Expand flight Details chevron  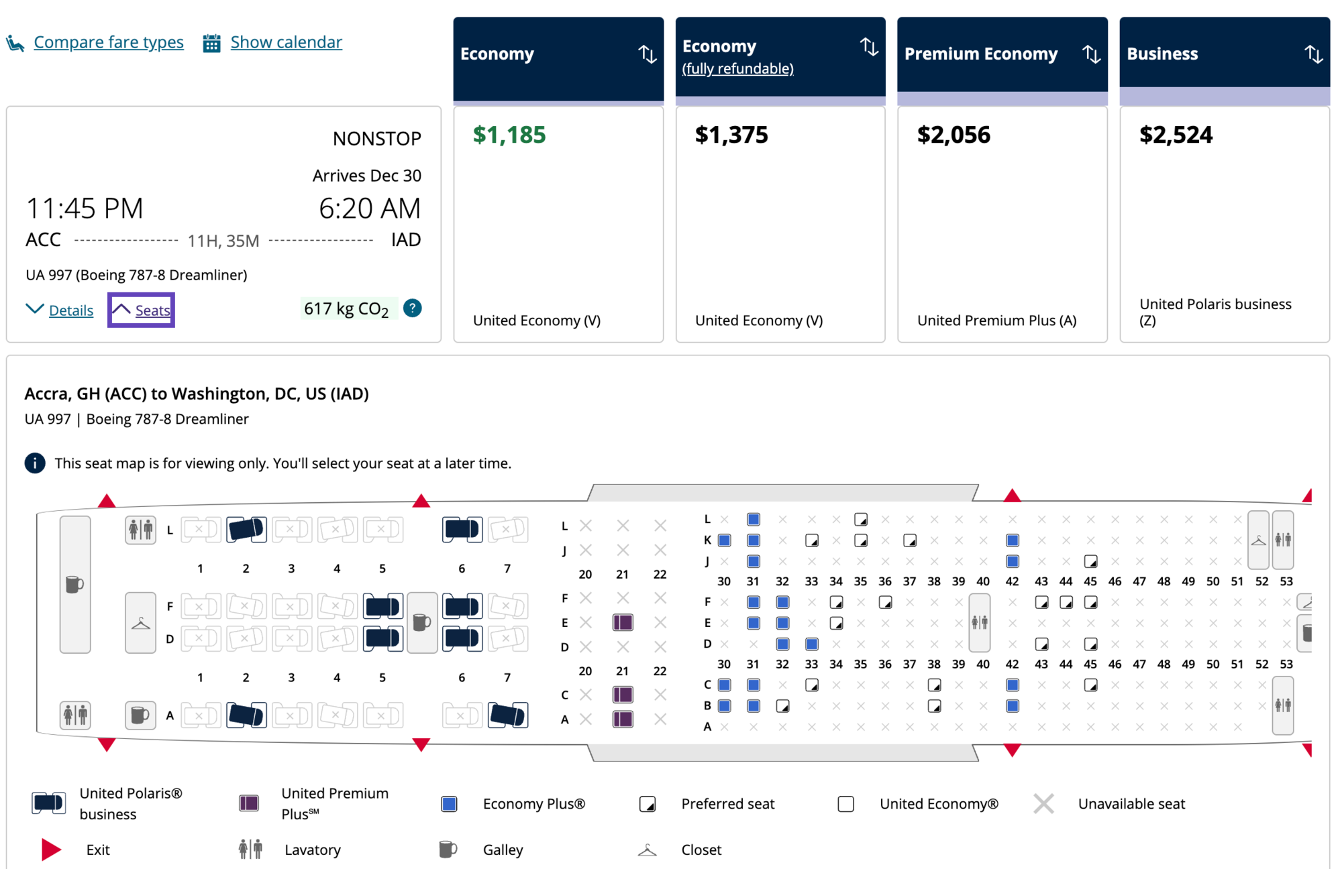coord(34,309)
